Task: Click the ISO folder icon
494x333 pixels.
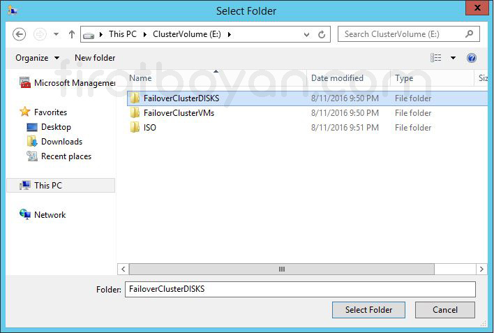Action: pyautogui.click(x=135, y=127)
